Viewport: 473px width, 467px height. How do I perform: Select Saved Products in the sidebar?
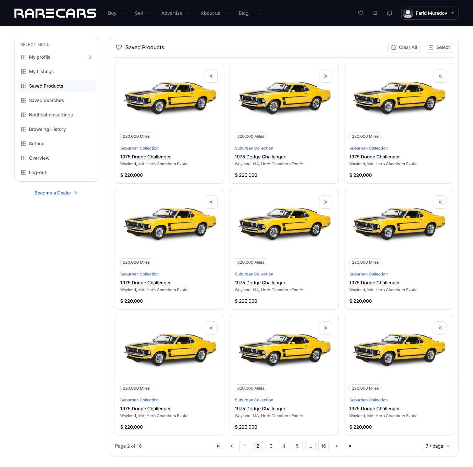[57, 86]
